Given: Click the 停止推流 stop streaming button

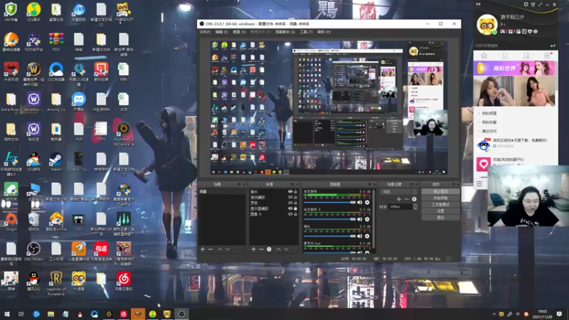Looking at the screenshot, I should click(x=440, y=191).
